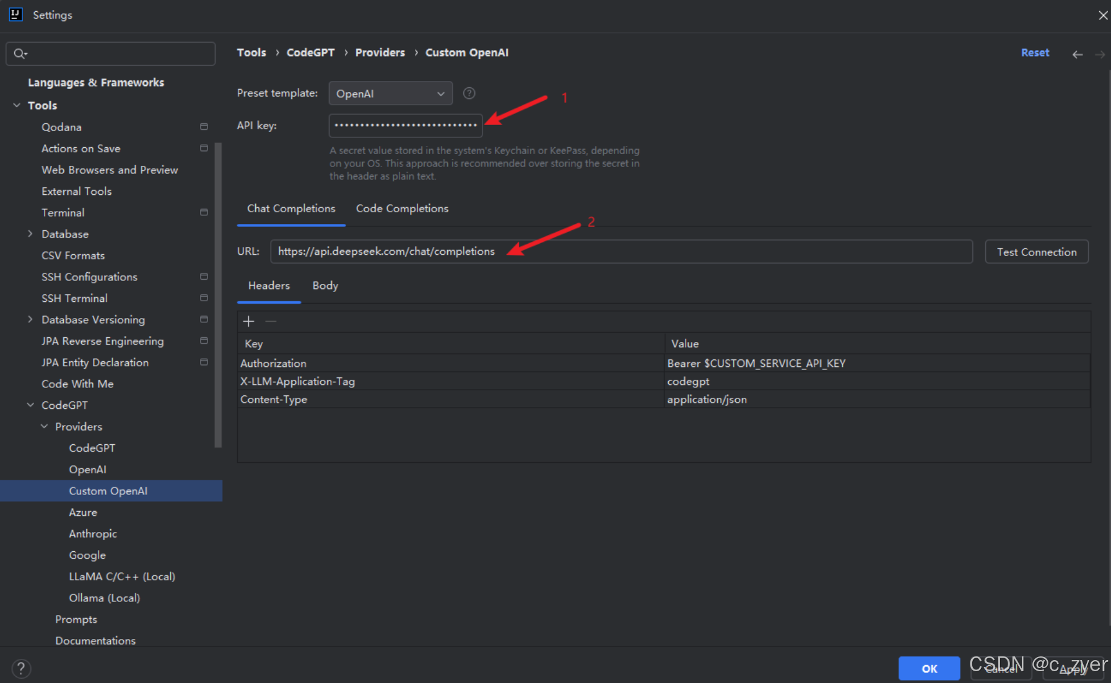Click the search magnifier icon in settings

20,54
